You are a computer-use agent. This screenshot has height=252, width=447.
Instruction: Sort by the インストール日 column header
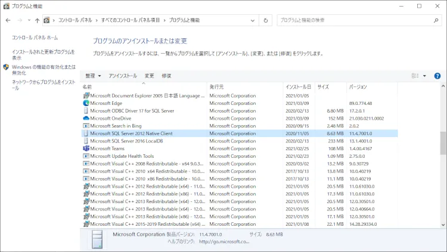299,86
